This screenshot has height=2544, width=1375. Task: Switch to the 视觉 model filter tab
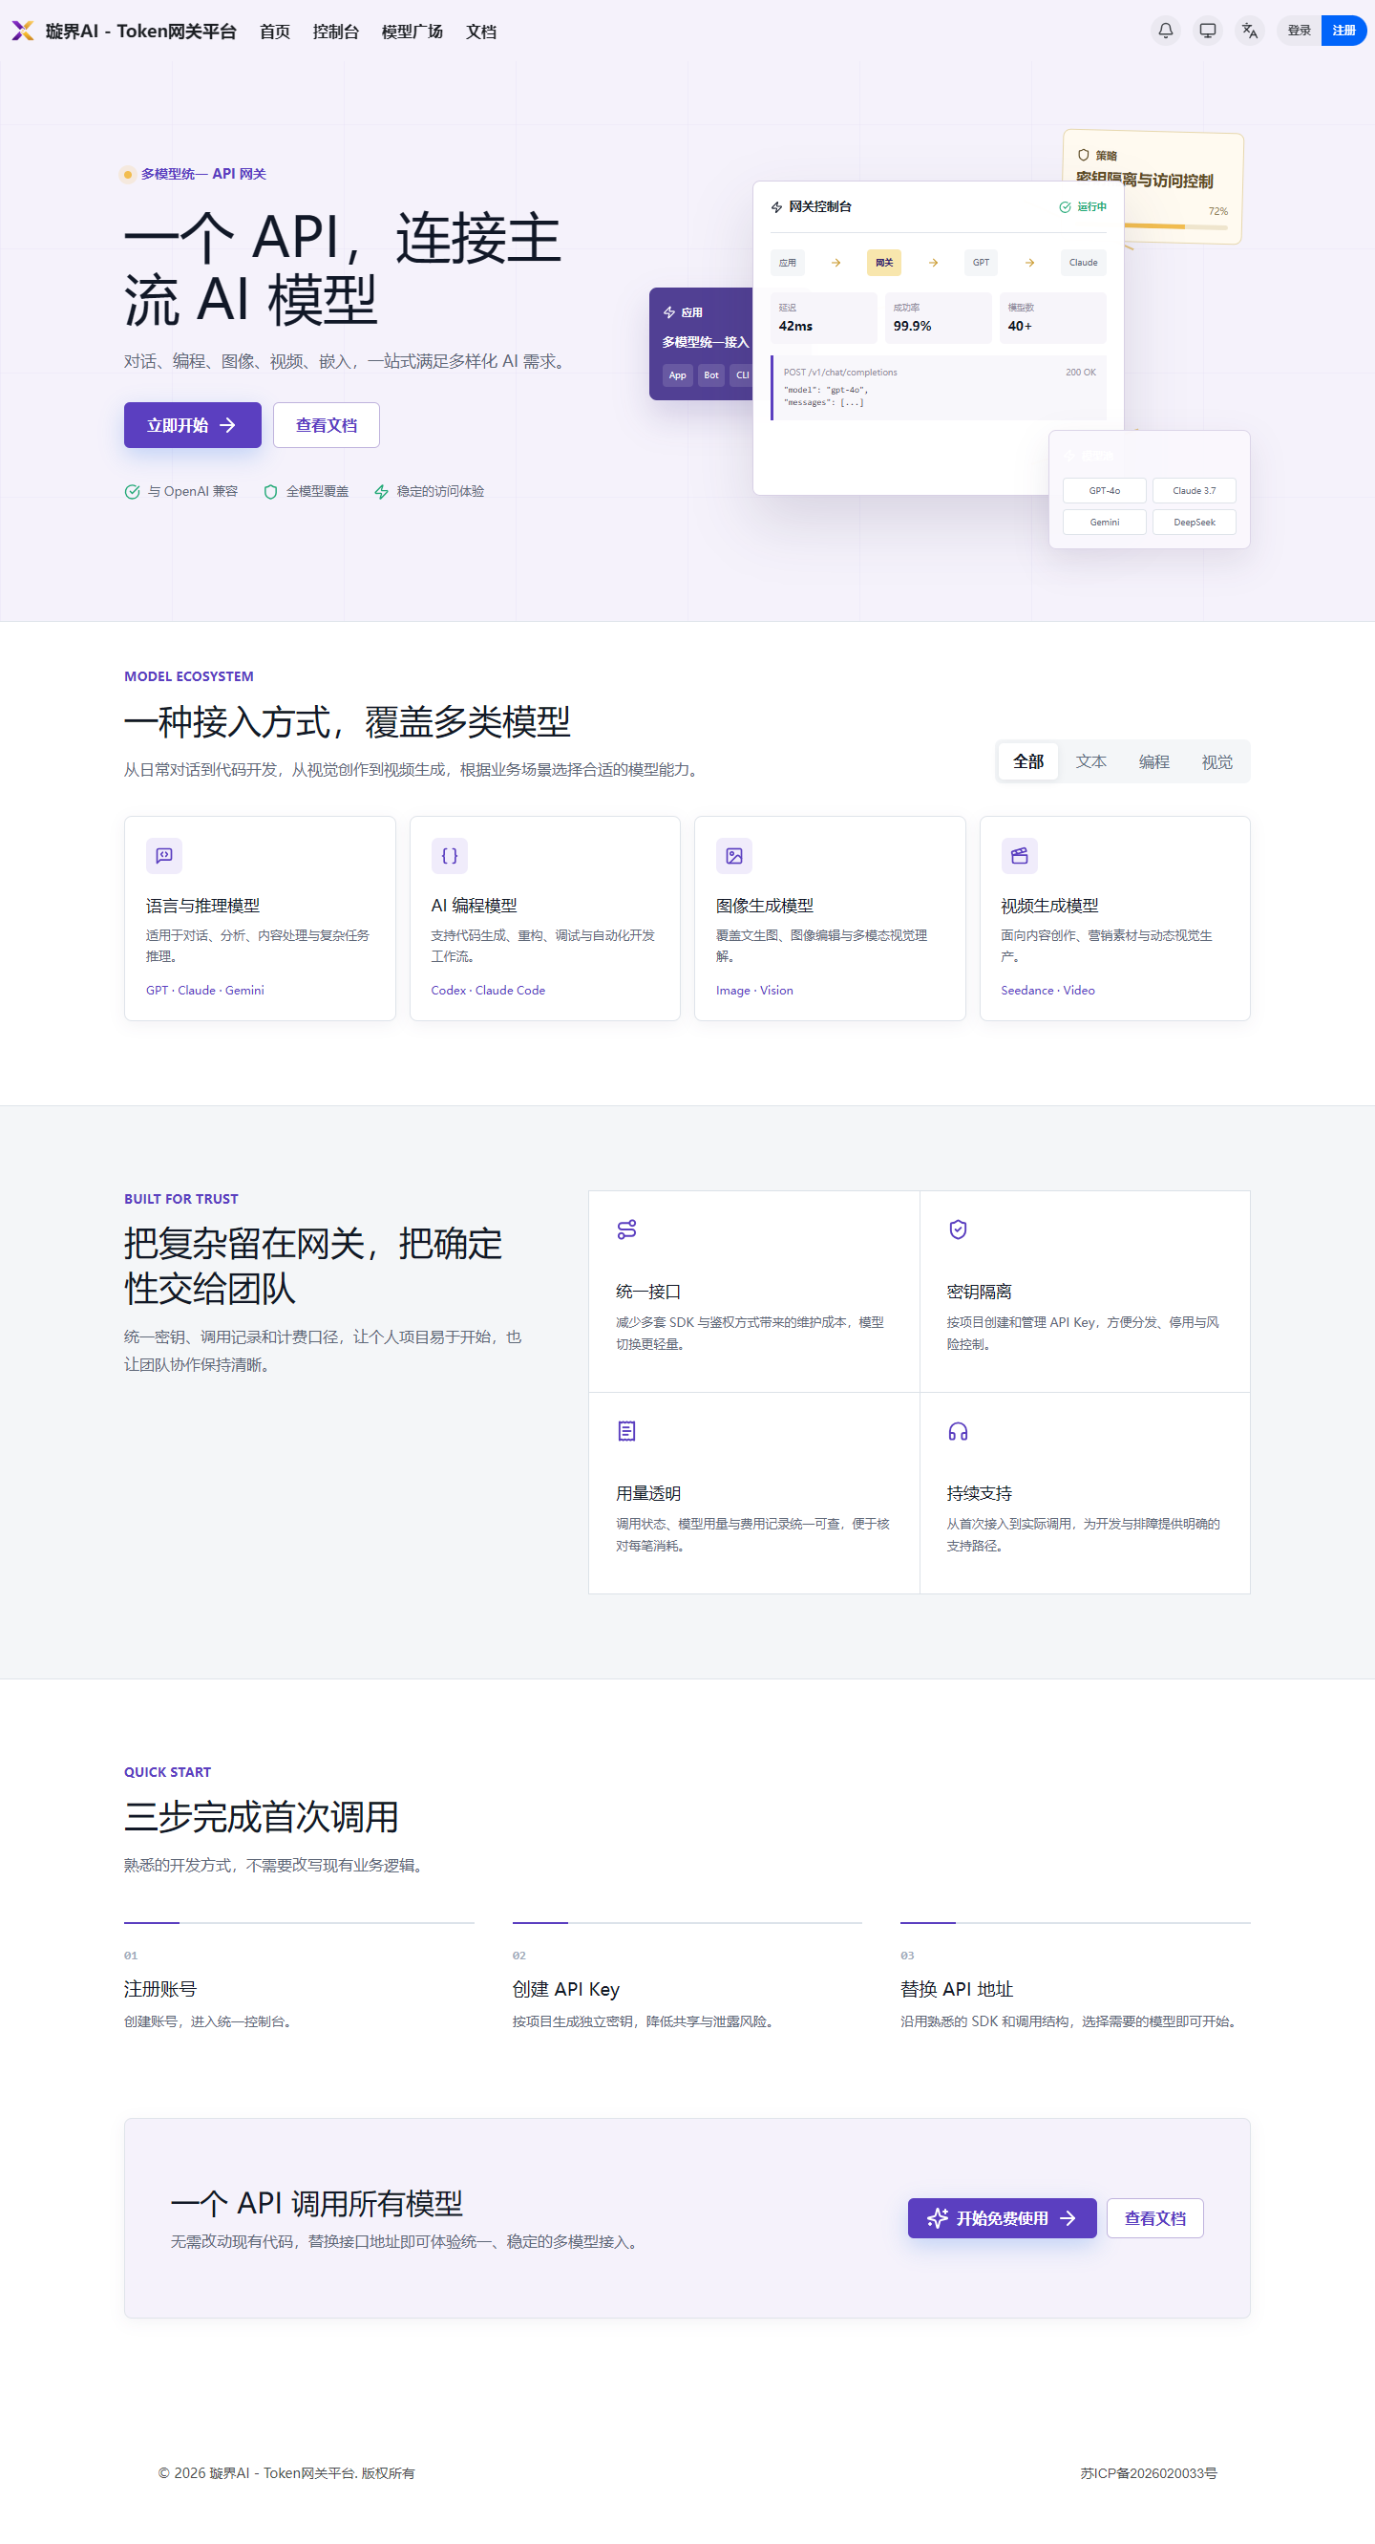pyautogui.click(x=1217, y=761)
